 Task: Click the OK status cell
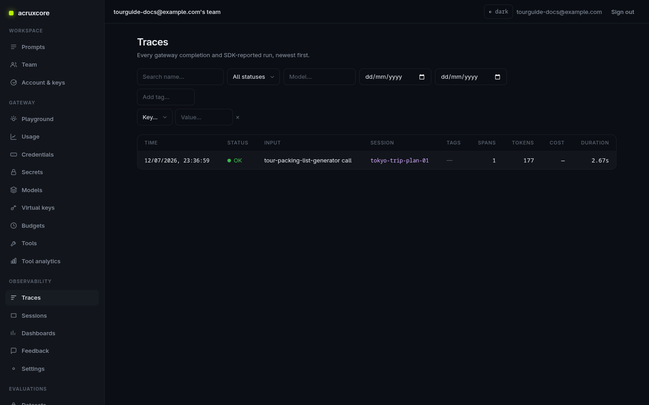click(x=235, y=161)
